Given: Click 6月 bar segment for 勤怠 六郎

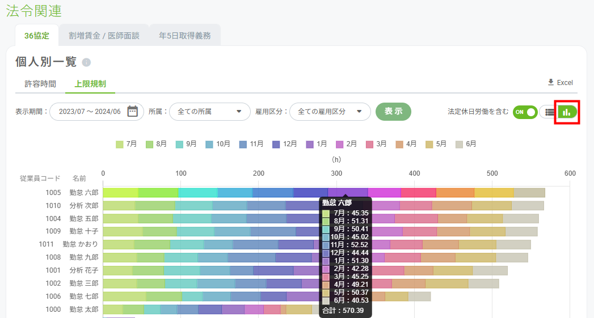Looking at the screenshot, I should tap(529, 193).
